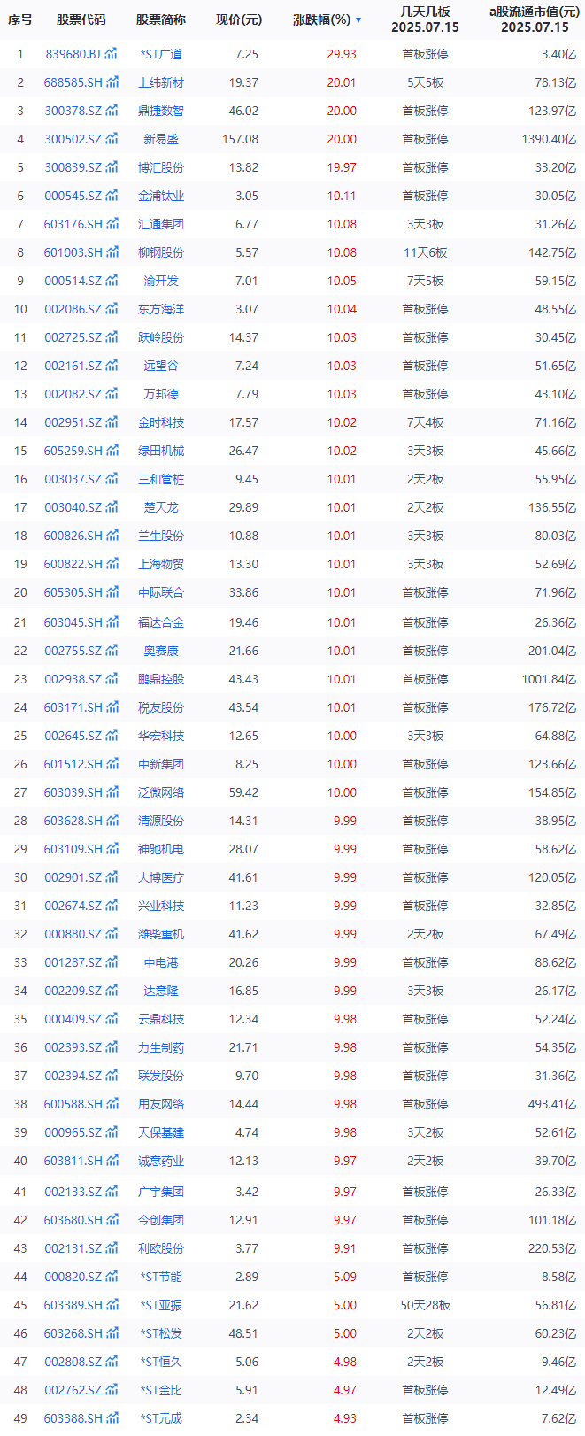Open stock name link *ST松发

161,1333
